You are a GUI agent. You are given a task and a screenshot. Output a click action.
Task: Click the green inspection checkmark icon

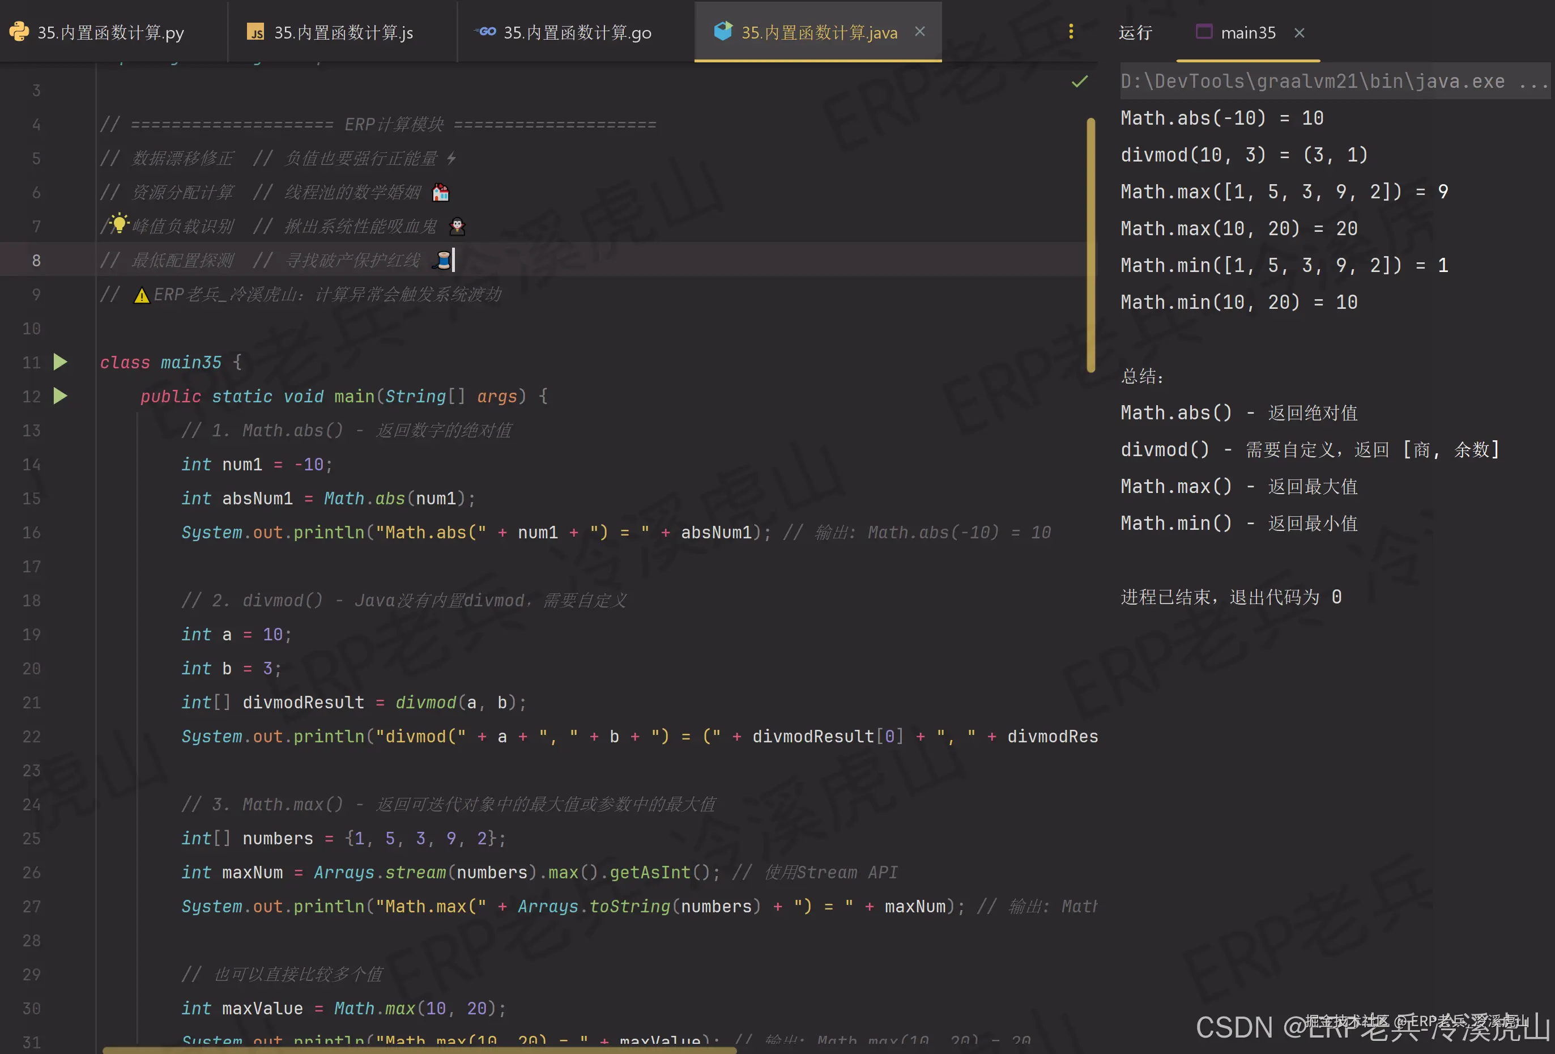[x=1079, y=82]
